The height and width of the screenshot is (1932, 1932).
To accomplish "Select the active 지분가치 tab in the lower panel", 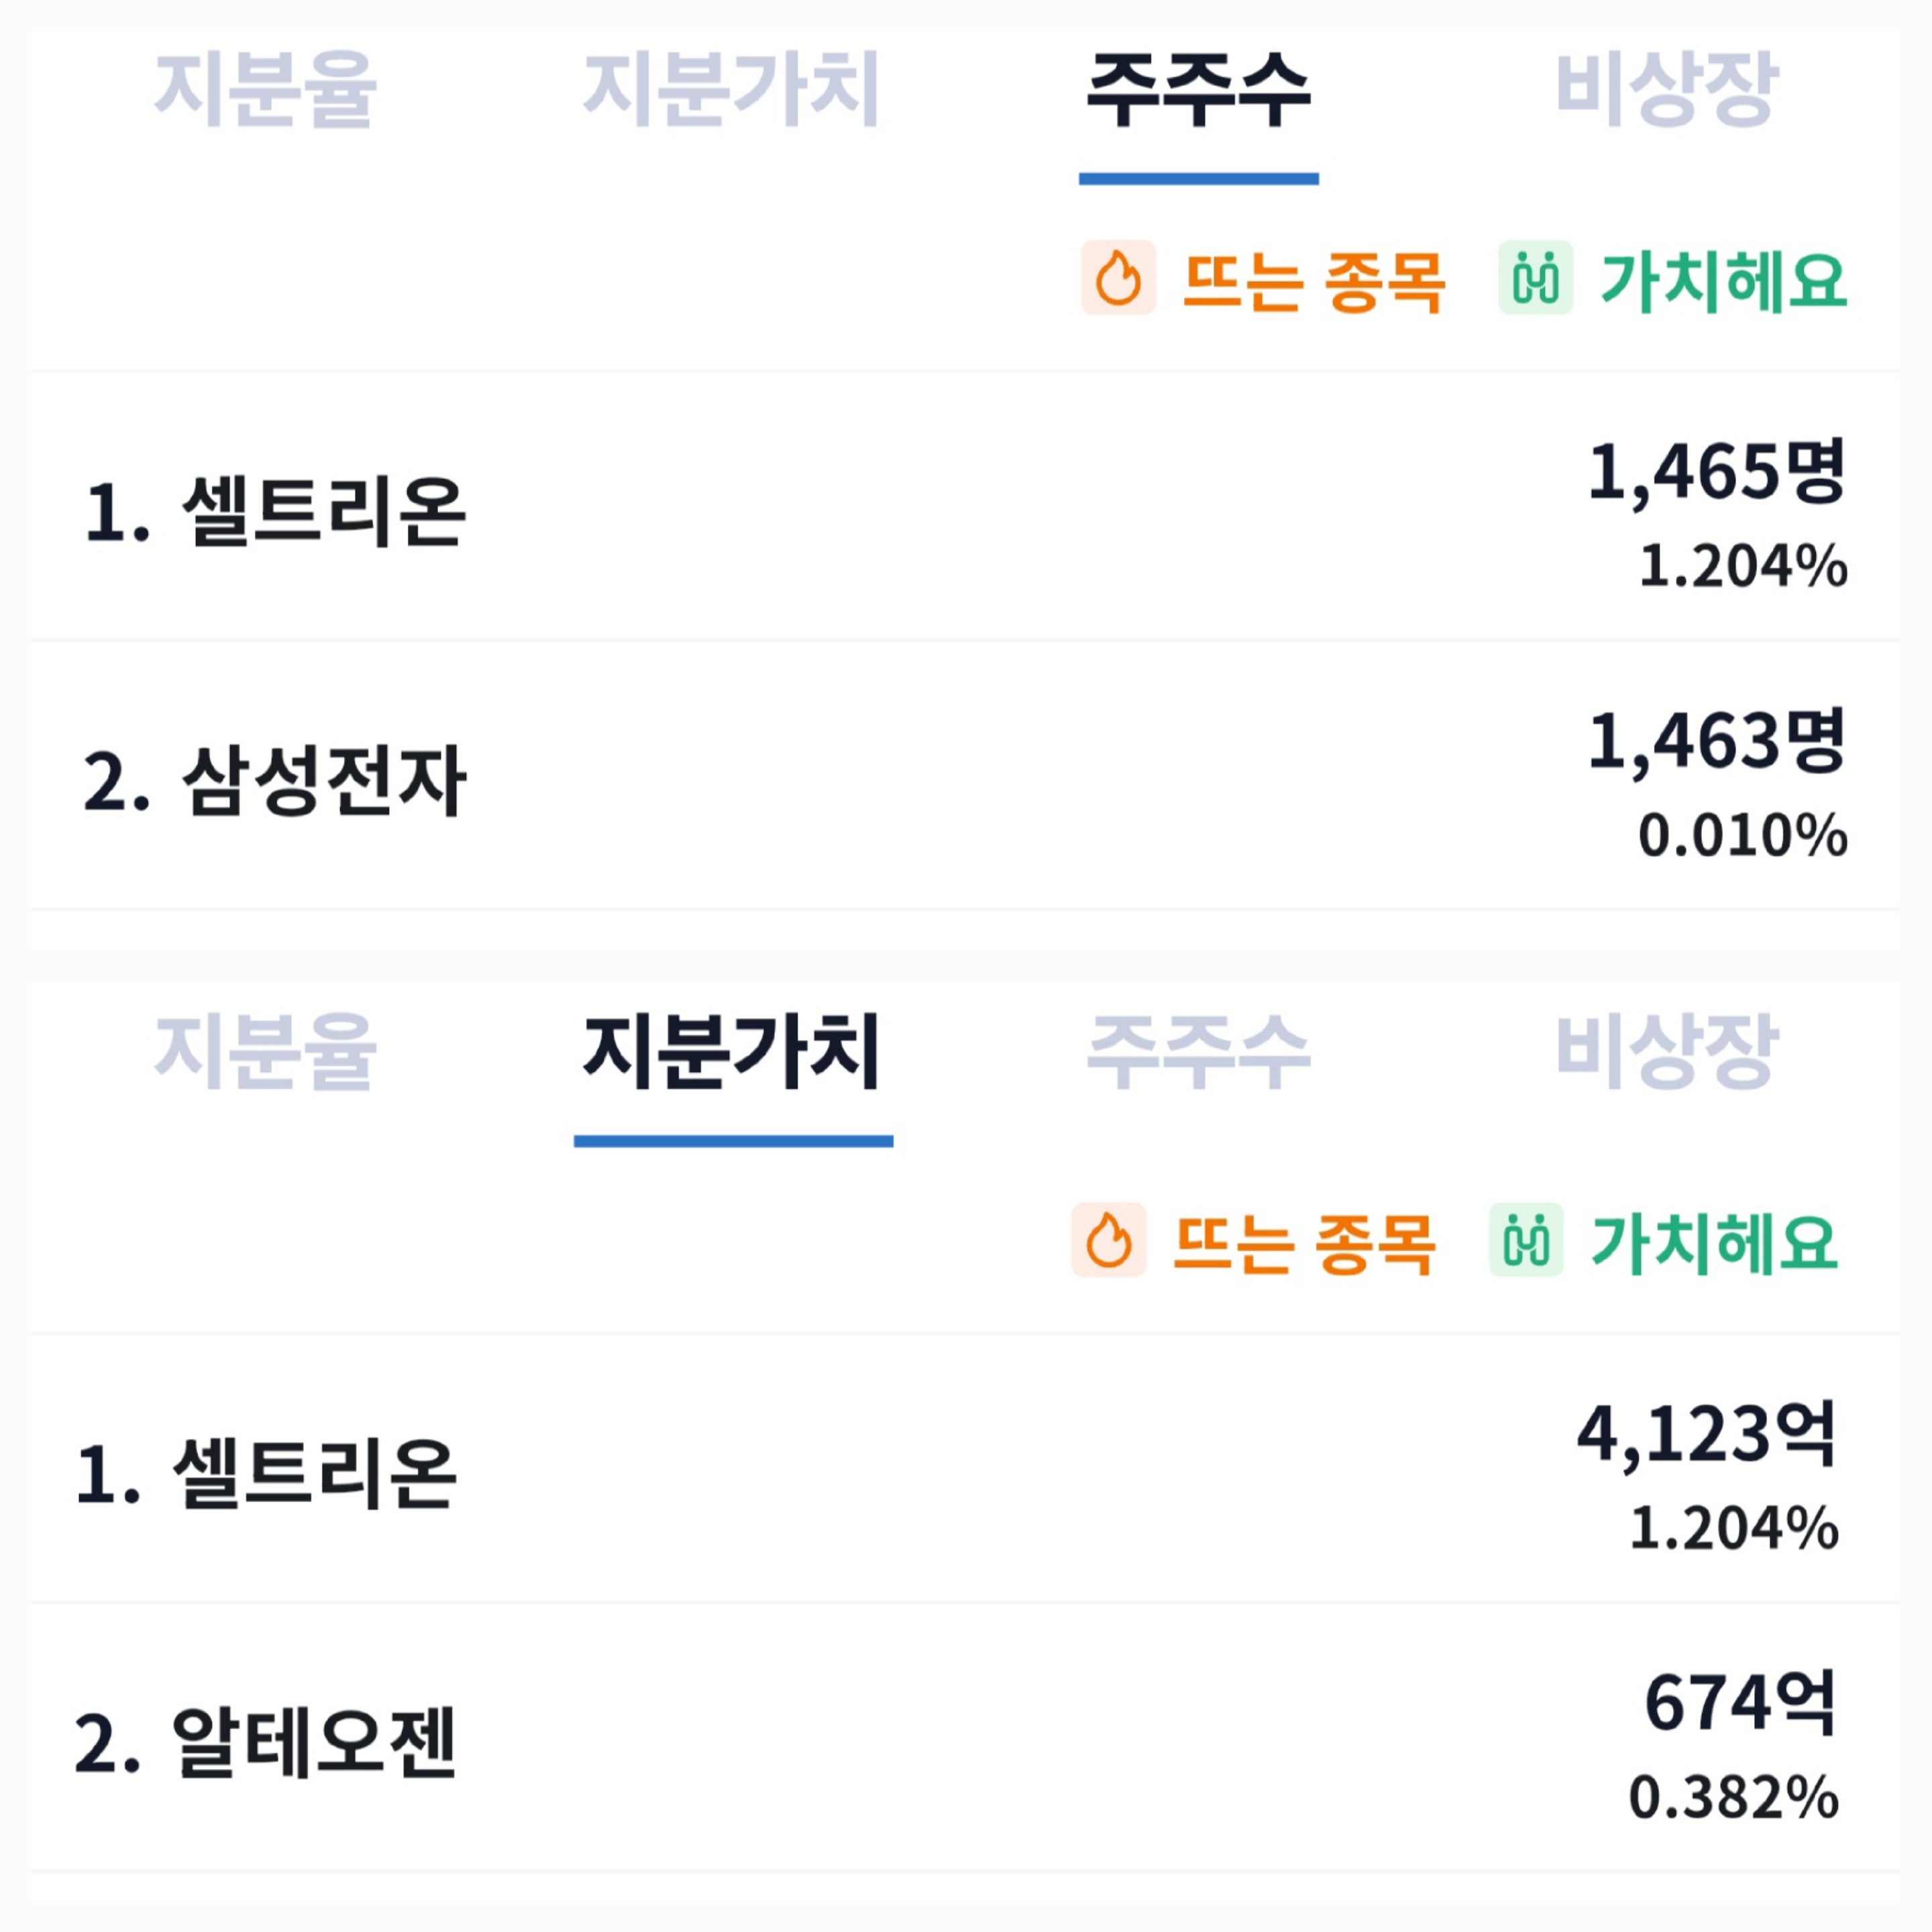I will coord(732,1051).
